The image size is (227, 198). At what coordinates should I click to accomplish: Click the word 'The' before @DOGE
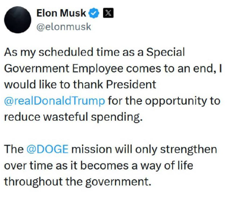point(14,149)
